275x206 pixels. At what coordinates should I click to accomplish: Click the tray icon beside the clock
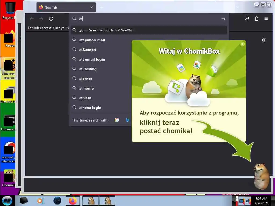pos(248,201)
